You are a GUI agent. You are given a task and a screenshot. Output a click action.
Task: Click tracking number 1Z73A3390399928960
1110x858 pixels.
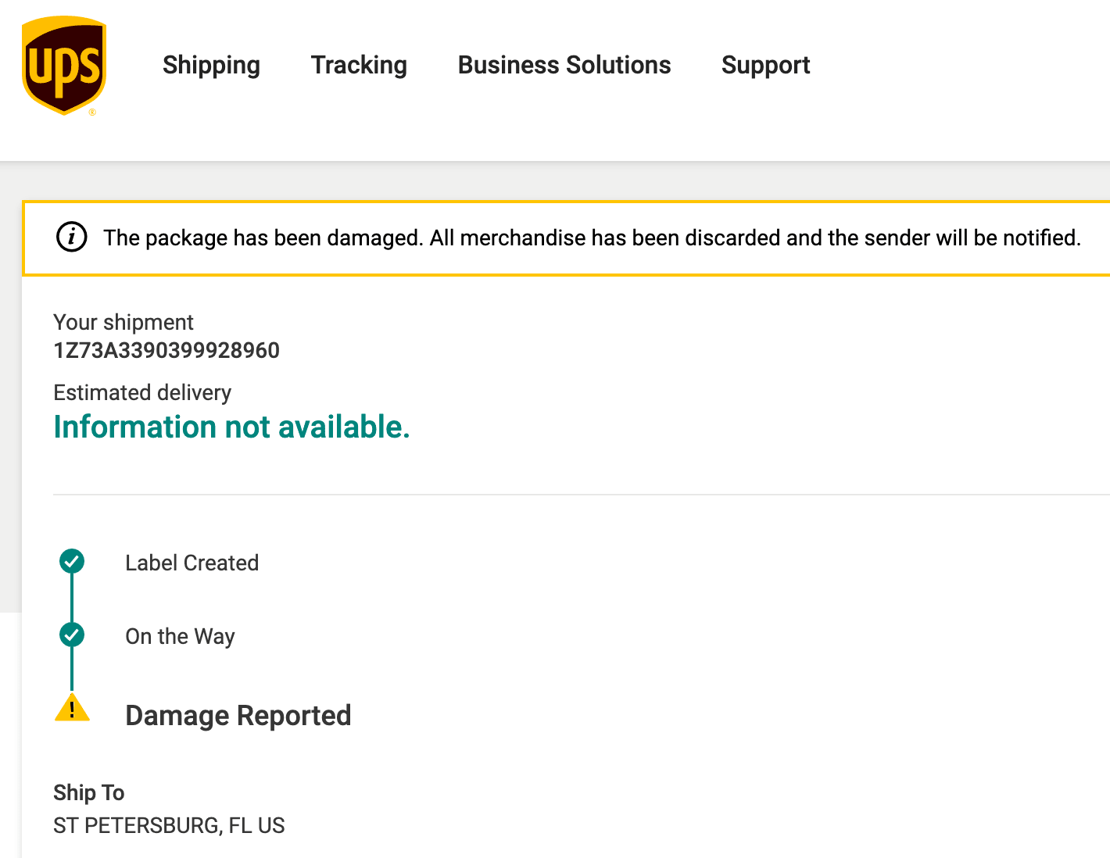166,350
